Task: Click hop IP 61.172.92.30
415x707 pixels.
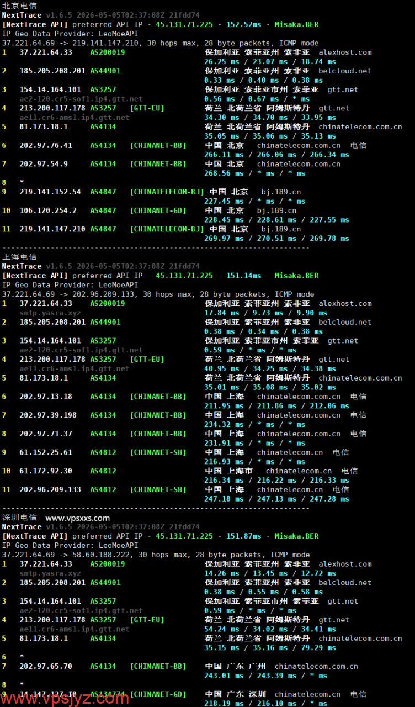Action: pos(46,471)
